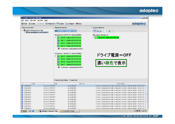Image resolution: width=175 pixels, height=124 pixels.
Task: Collapse the Logical devices list arrow
Action: point(93,38)
